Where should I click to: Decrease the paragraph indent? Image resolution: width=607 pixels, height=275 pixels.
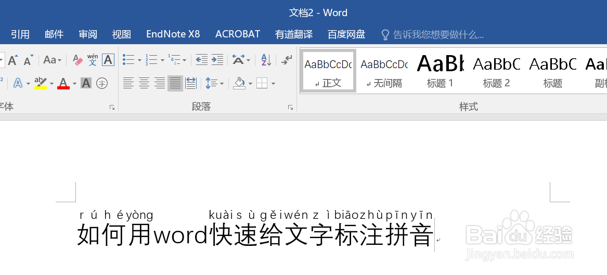click(202, 60)
